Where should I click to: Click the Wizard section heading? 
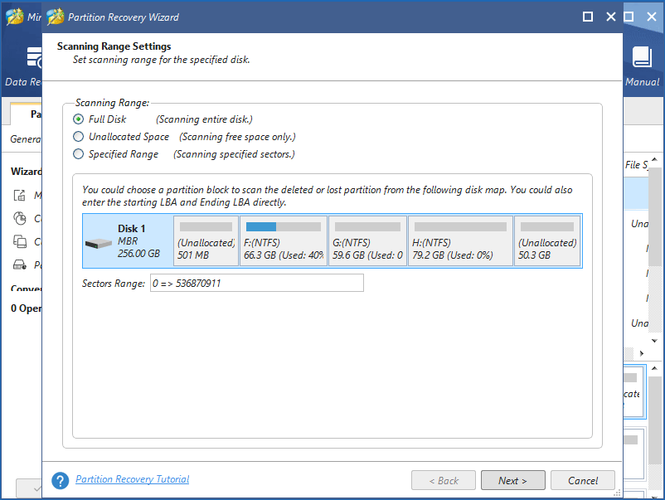(26, 171)
